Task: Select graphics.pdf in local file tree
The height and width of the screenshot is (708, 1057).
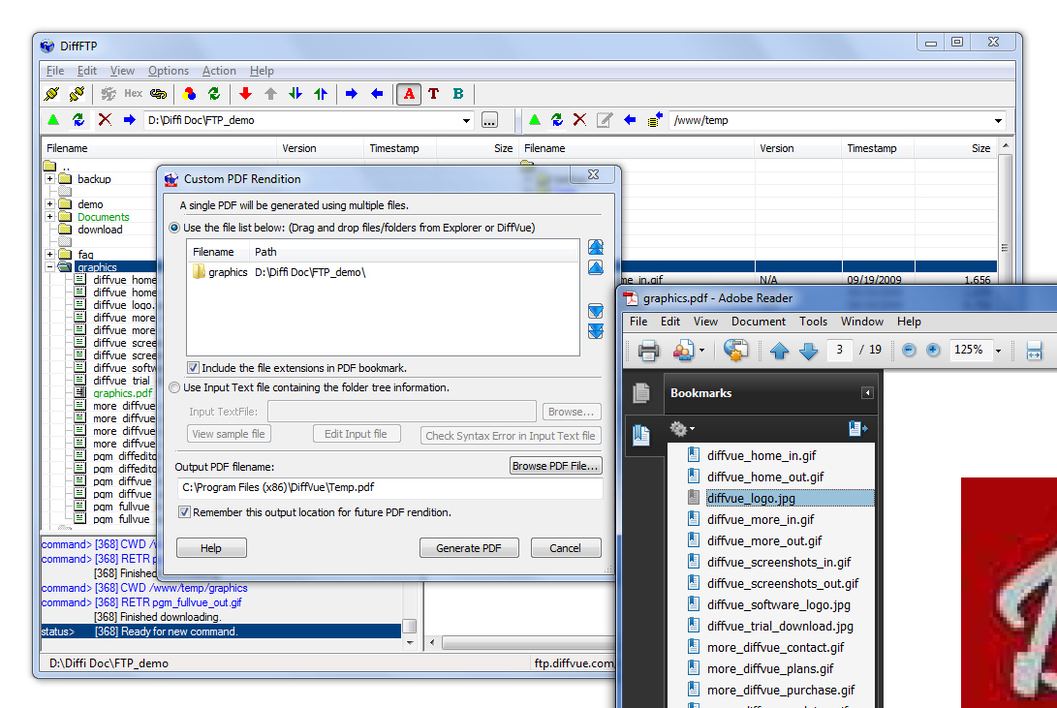Action: [123, 392]
